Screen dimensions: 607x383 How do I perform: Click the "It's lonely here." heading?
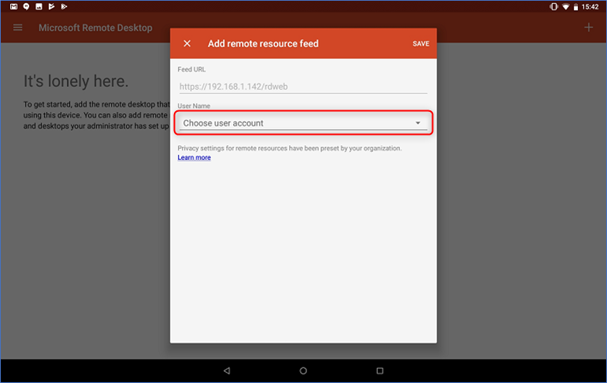[x=76, y=81]
